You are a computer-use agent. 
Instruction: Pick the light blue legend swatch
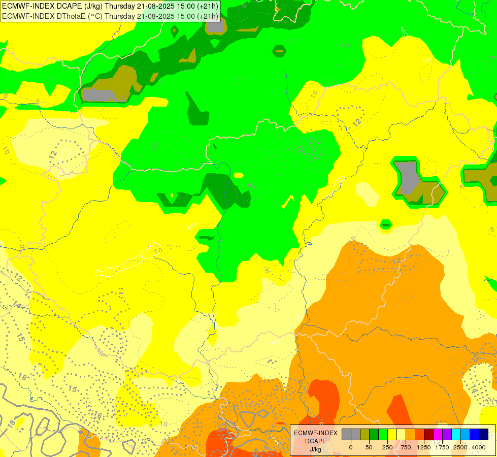coord(466,434)
